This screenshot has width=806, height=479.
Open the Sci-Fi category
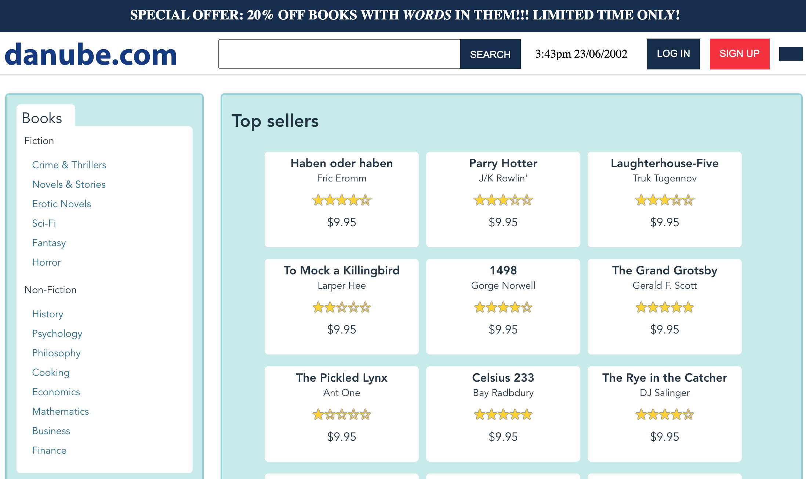(x=44, y=223)
